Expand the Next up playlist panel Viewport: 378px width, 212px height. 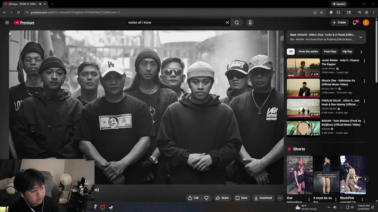361,37
